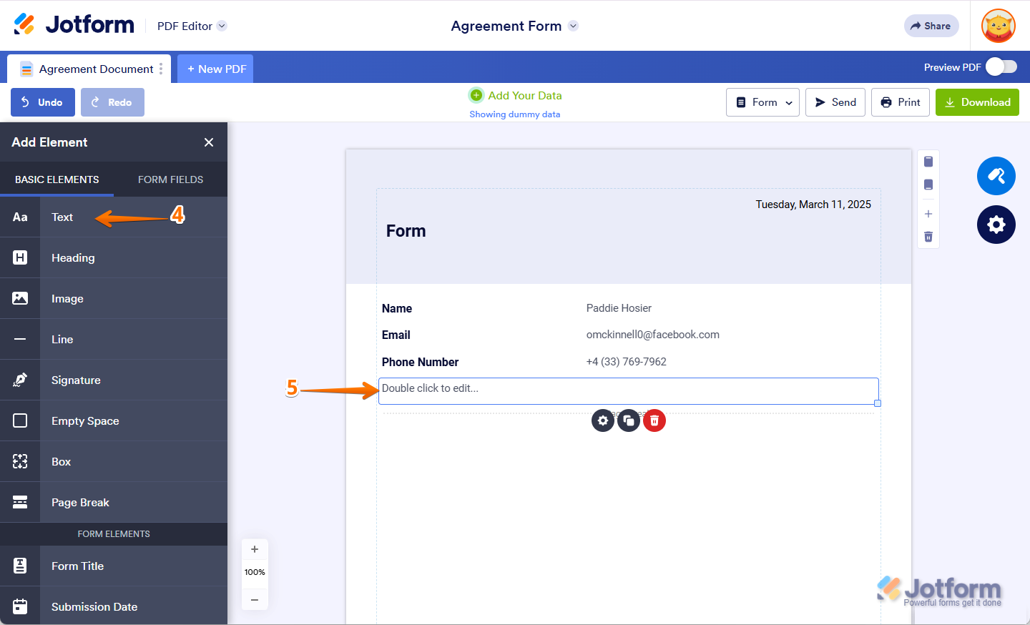Viewport: 1030px width, 625px height.
Task: Open the PDF Editor dropdown arrow
Action: (222, 26)
